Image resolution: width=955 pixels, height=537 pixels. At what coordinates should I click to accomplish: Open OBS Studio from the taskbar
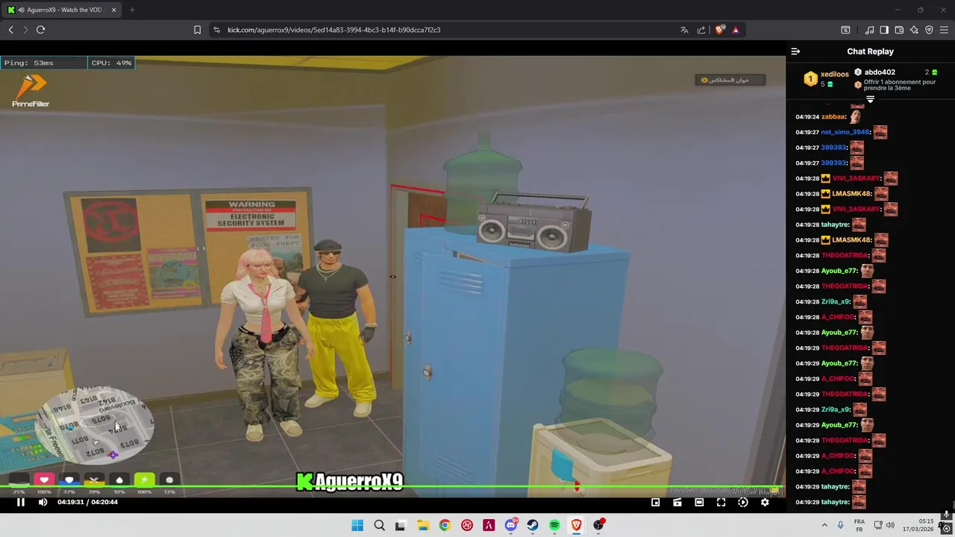pos(598,525)
